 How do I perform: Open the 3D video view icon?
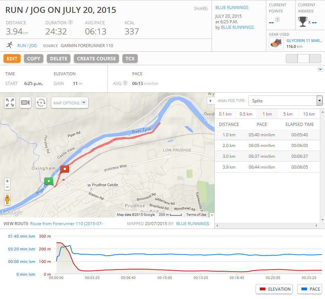pyautogui.click(x=25, y=103)
